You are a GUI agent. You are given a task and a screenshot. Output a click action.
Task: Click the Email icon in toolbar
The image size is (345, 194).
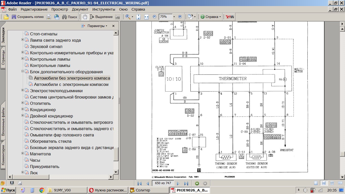click(x=57, y=17)
